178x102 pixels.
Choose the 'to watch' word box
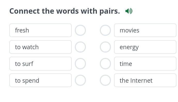[41, 47]
